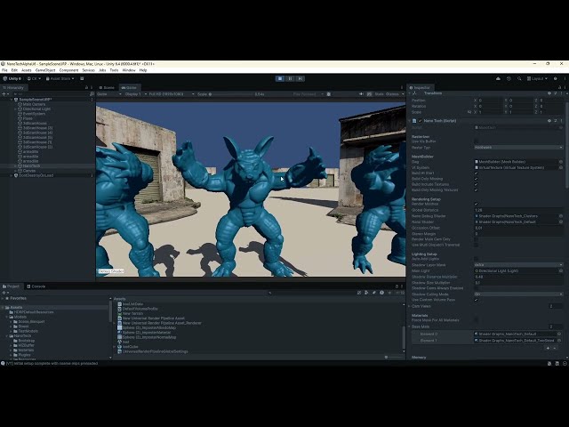Open the Layout dropdown
This screenshot has width=569, height=427.
point(537,78)
